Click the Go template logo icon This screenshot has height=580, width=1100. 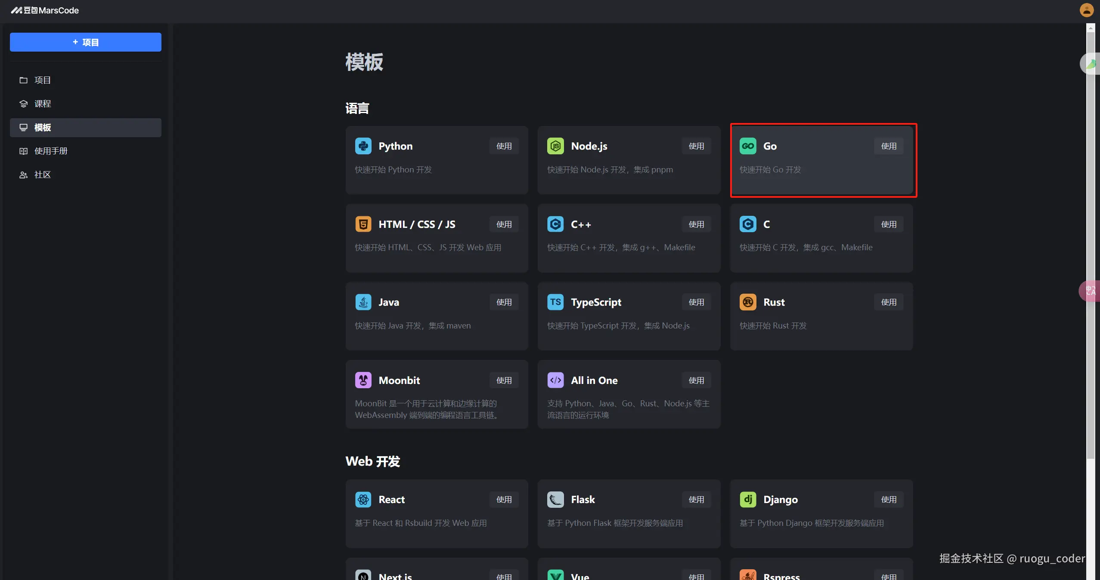[x=748, y=146]
